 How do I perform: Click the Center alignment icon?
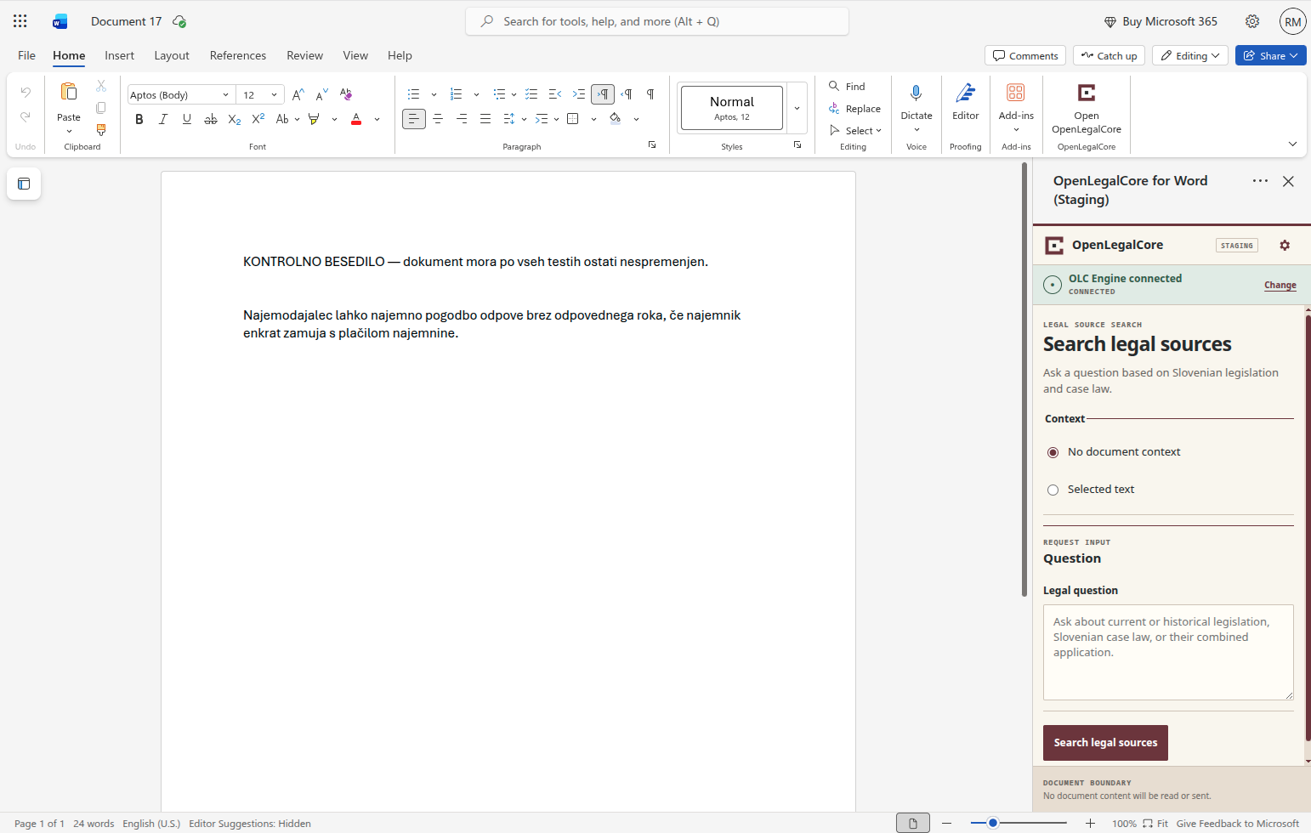[438, 119]
